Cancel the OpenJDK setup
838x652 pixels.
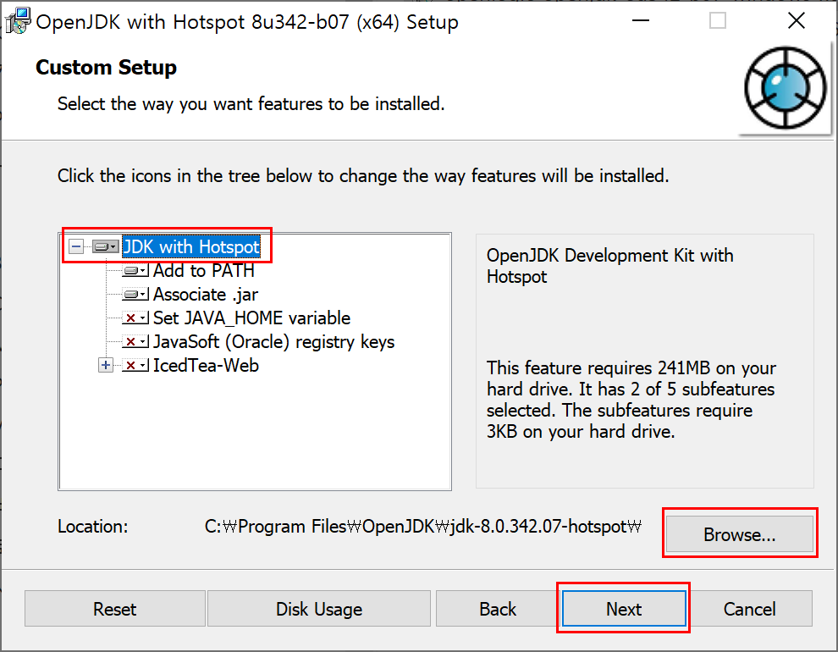pyautogui.click(x=749, y=609)
